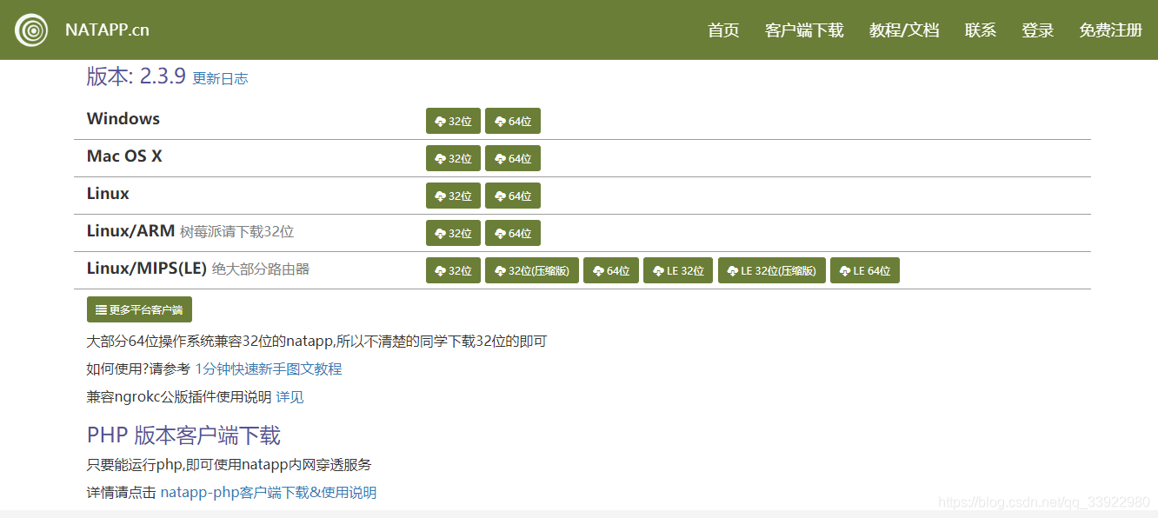Open the NATAPP.cn brand link
This screenshot has height=518, width=1158.
tap(107, 30)
